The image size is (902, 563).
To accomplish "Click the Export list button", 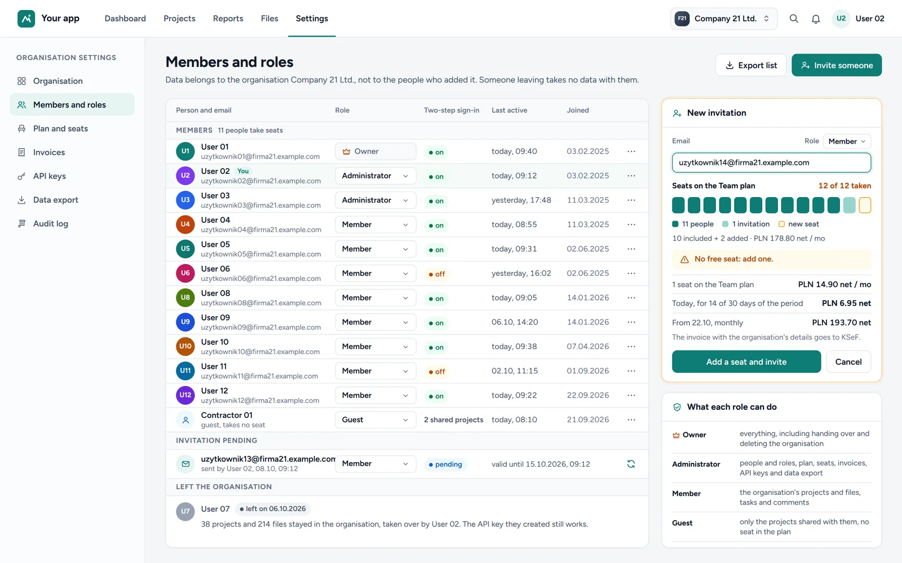I will point(751,65).
